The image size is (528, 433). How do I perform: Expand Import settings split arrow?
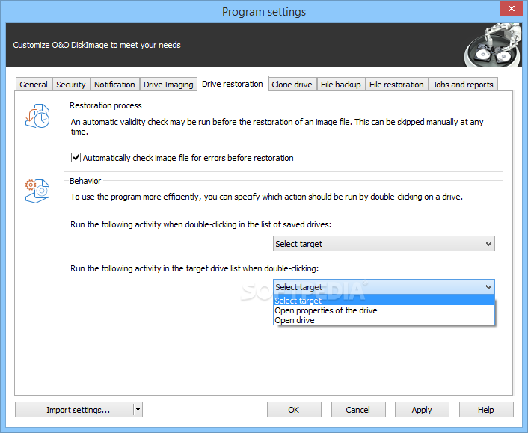pos(138,409)
